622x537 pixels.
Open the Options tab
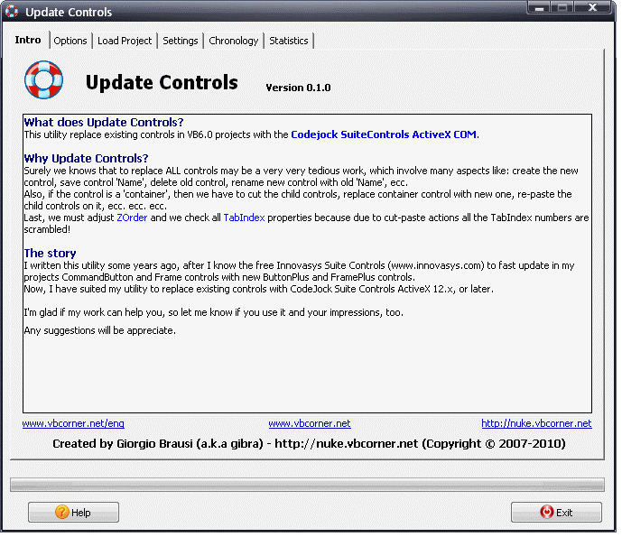point(70,41)
